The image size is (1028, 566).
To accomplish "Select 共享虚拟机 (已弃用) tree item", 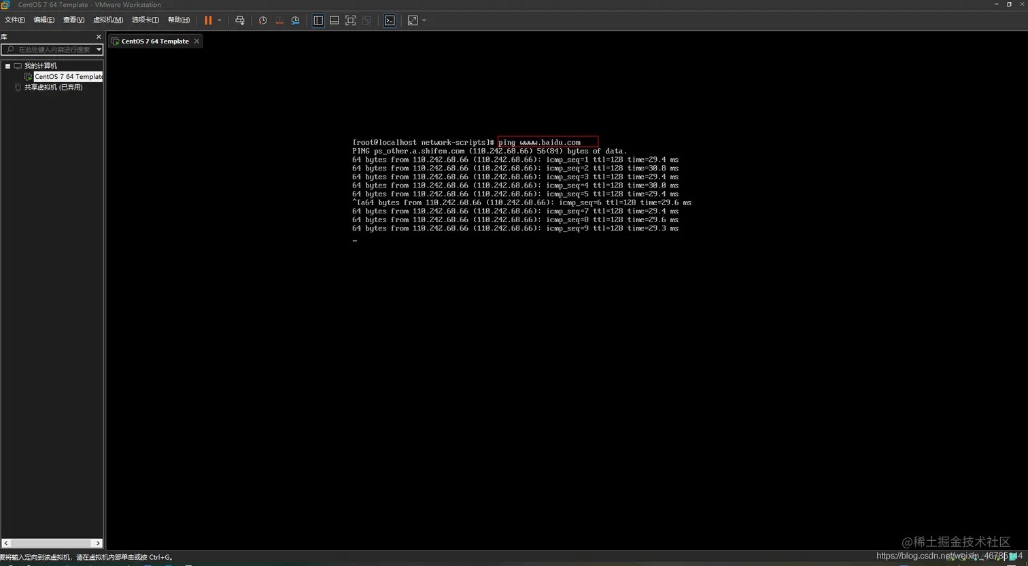I will point(53,88).
